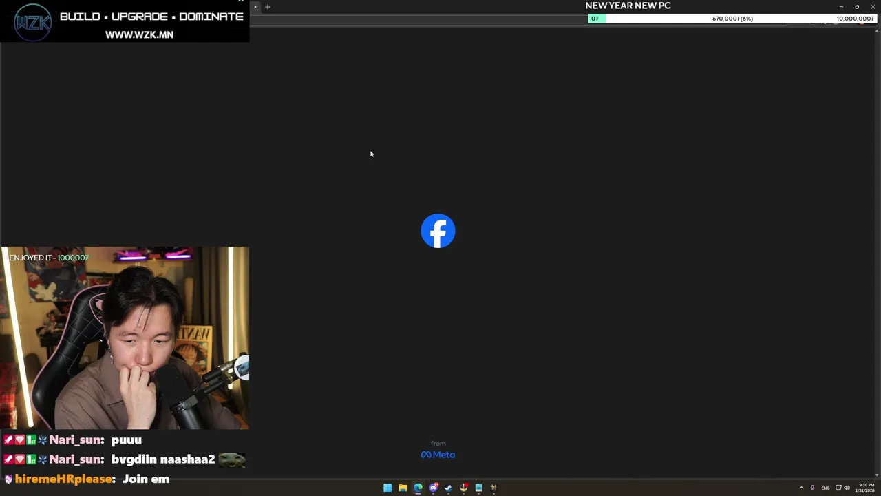Click the NEW YEAR NEW PC title text

coord(628,6)
